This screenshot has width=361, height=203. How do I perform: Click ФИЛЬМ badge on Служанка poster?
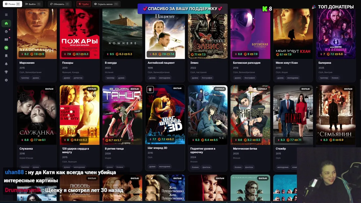(49, 89)
